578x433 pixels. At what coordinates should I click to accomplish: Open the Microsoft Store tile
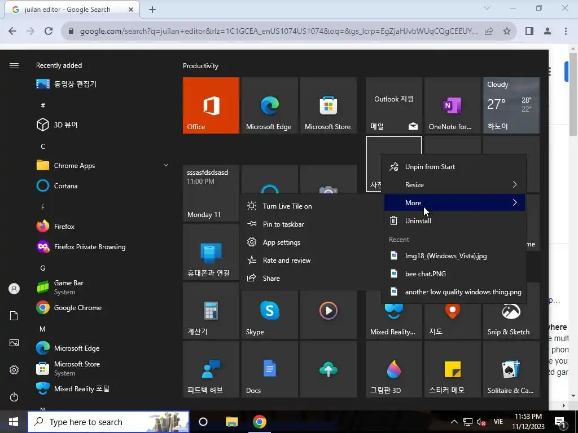(329, 105)
